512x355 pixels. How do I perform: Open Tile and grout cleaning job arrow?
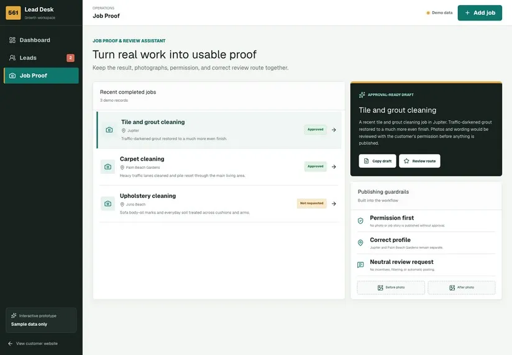334,130
